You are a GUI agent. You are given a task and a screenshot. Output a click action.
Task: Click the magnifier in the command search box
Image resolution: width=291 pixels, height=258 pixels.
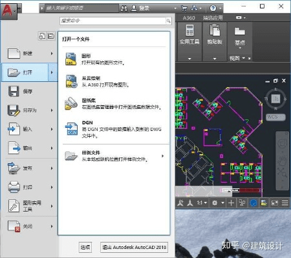tap(168, 21)
